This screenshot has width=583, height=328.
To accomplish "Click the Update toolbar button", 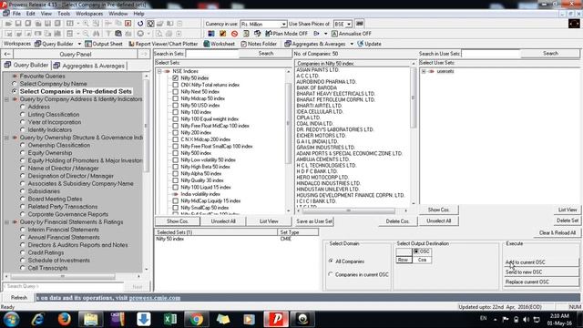I will point(369,44).
